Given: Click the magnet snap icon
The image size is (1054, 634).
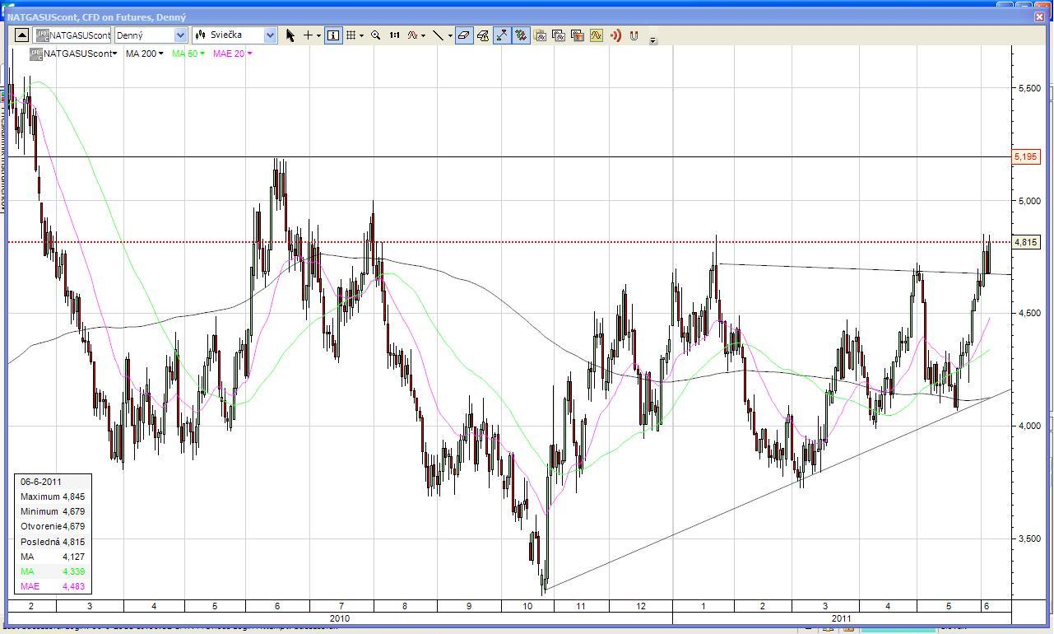Looking at the screenshot, I should (x=634, y=35).
